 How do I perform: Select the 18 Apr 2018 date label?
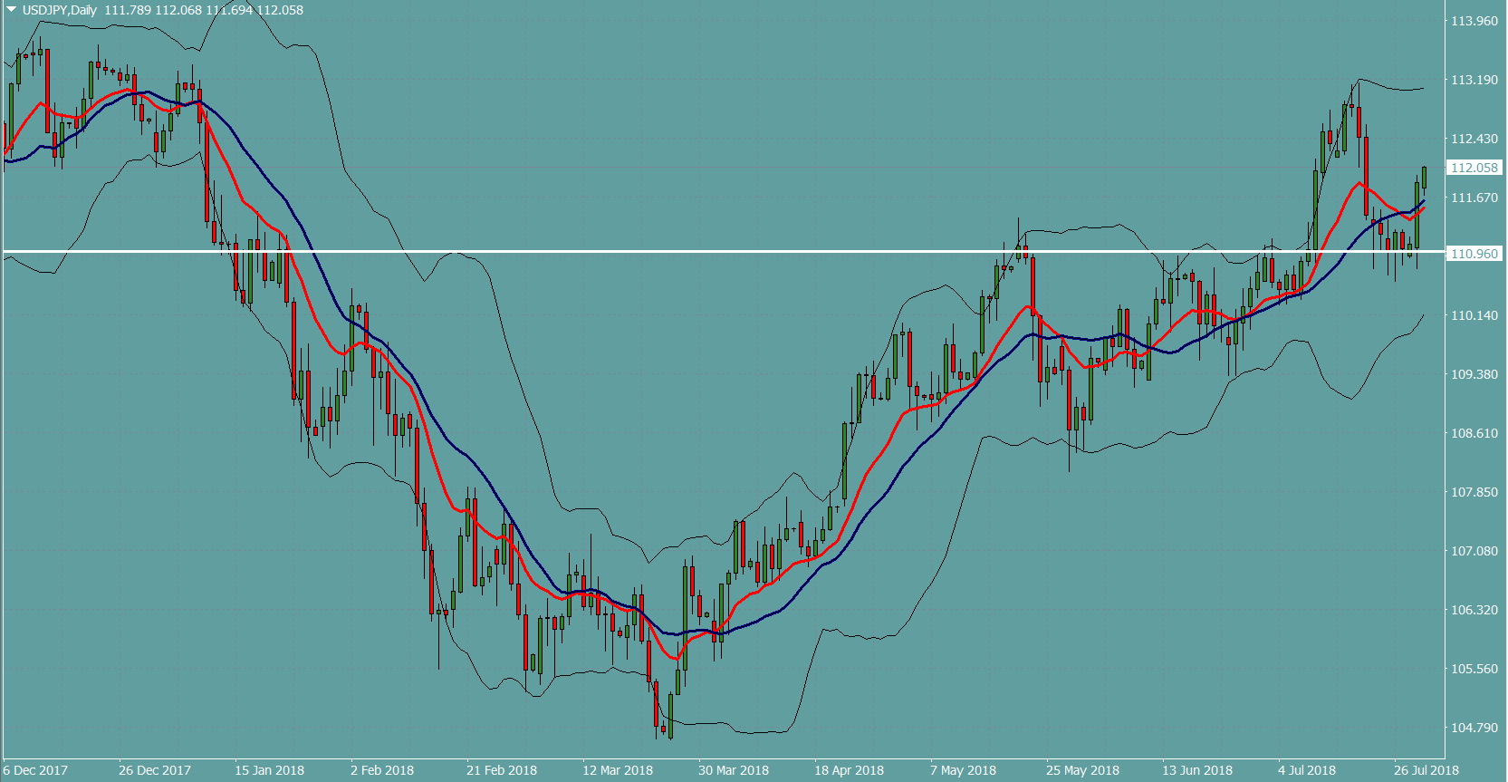click(849, 770)
